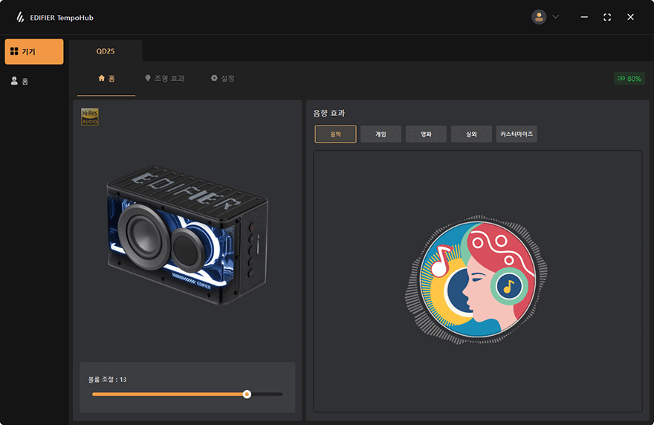Minimize the TempoHub window
The width and height of the screenshot is (654, 425).
coord(584,17)
